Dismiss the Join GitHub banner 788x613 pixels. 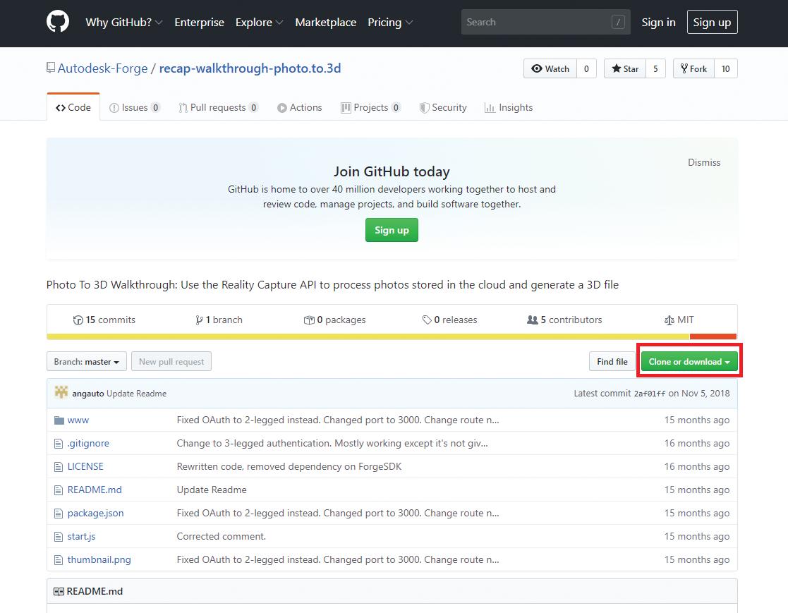pyautogui.click(x=704, y=162)
